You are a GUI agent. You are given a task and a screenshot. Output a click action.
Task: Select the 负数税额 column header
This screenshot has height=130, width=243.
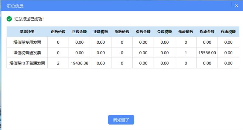164,32
